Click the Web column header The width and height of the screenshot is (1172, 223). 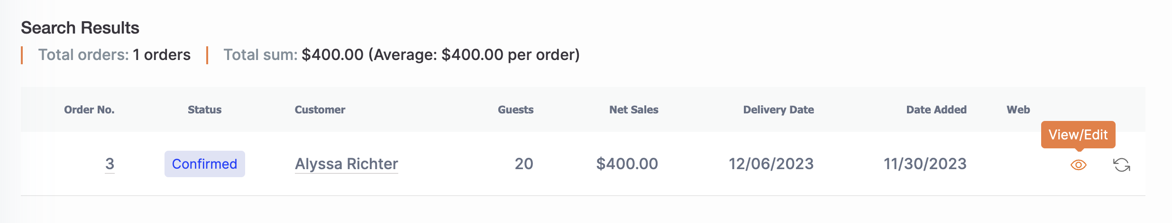(x=1018, y=110)
